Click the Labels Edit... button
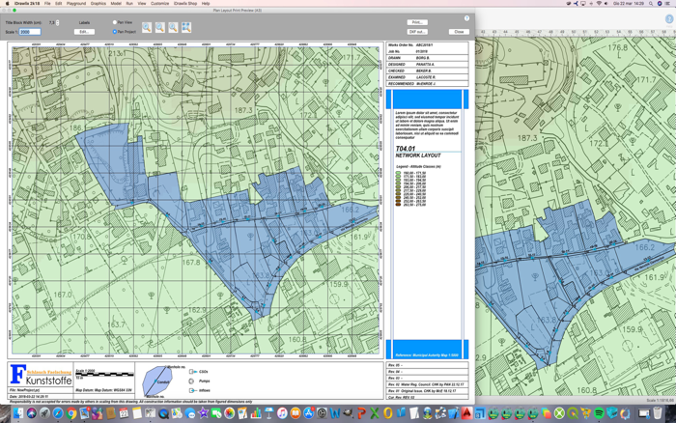Viewport: 676px width, 423px height. [84, 32]
